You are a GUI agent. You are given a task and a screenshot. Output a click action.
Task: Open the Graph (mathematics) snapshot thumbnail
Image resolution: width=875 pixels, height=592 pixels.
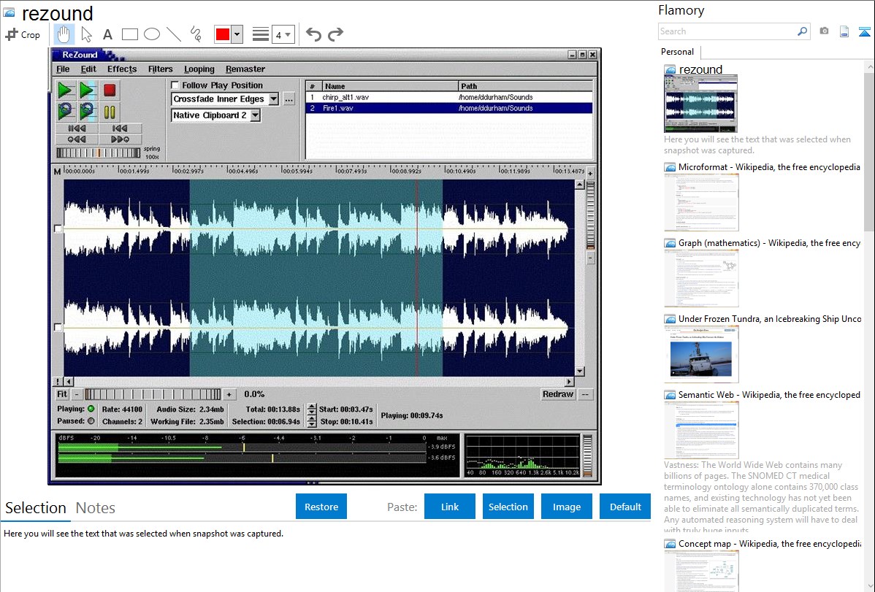[x=701, y=278]
